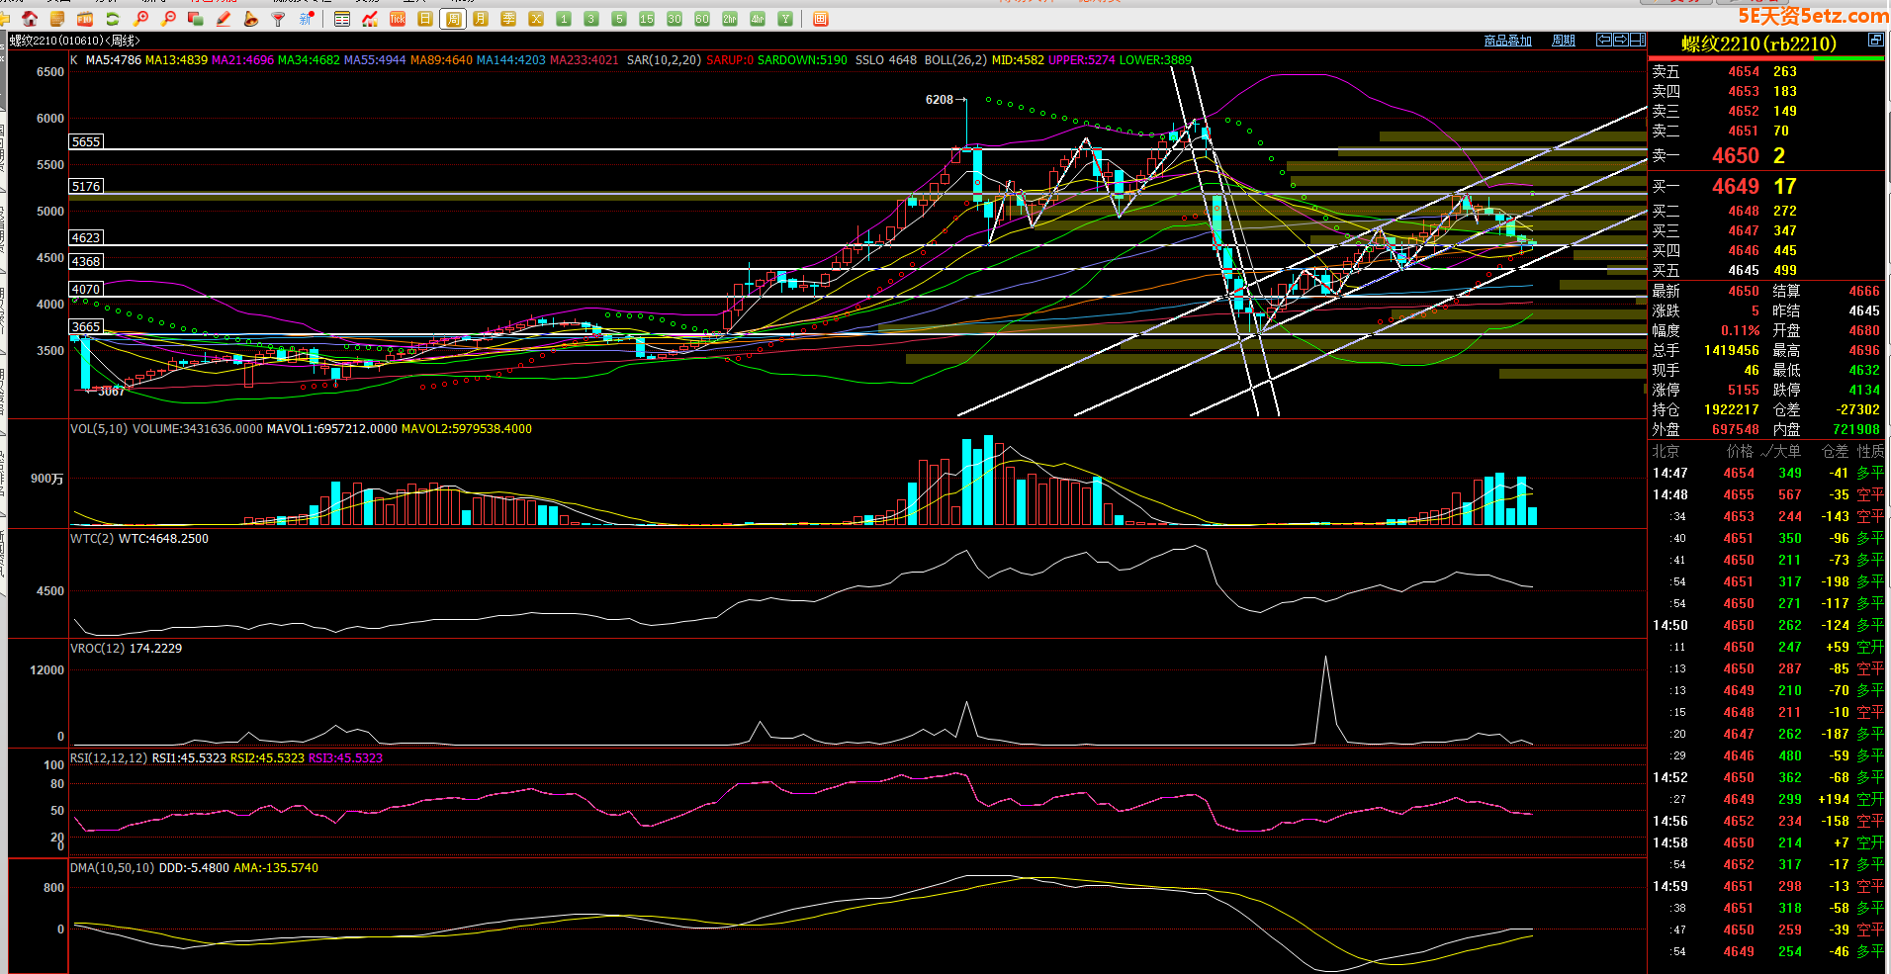Screen dimensions: 1891x974
Task: Click the WTC(2) indicator label
Action: [92, 539]
